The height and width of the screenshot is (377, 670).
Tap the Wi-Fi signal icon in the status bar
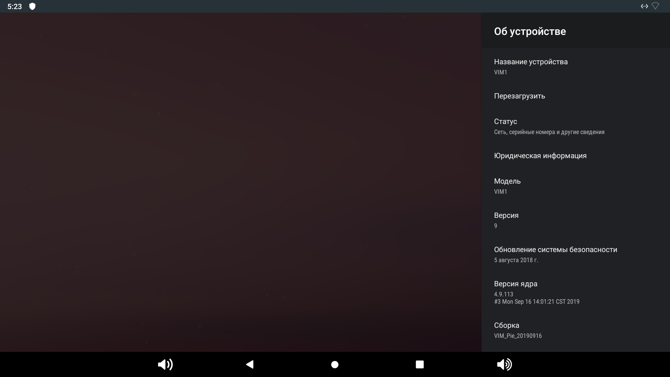655,6
